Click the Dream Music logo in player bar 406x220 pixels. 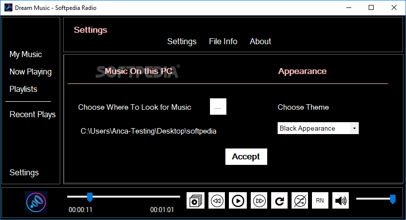(36, 202)
